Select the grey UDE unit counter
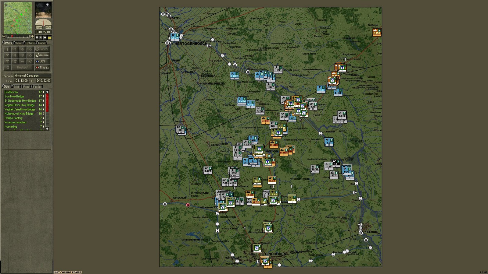 click(278, 69)
